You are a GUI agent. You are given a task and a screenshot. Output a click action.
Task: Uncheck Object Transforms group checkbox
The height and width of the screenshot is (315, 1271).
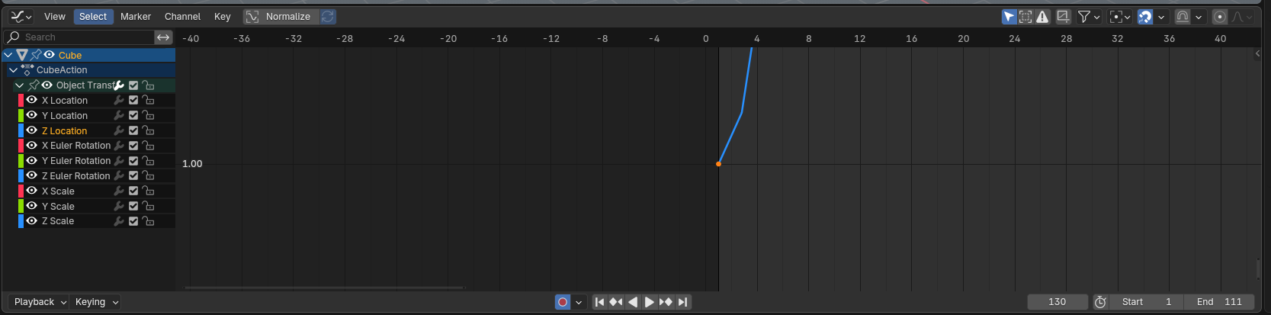point(133,85)
